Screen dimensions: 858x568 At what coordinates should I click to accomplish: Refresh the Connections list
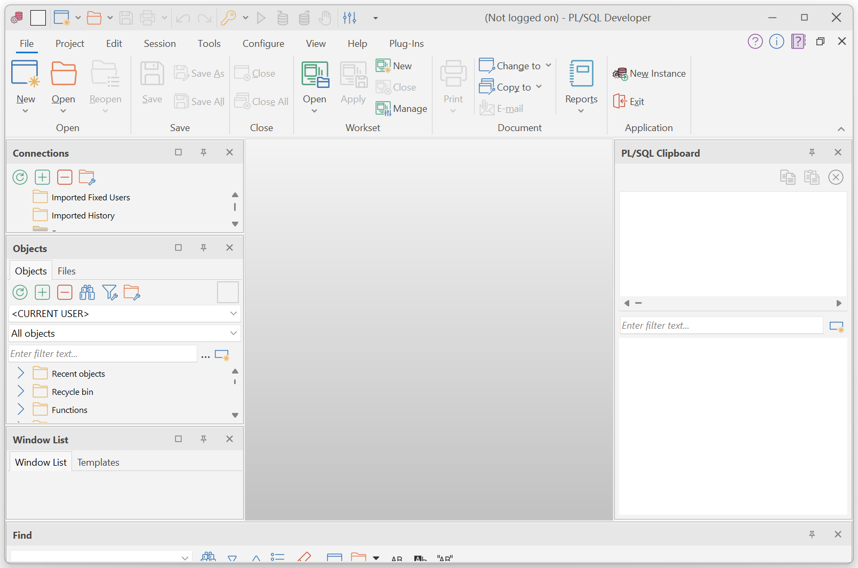tap(20, 177)
